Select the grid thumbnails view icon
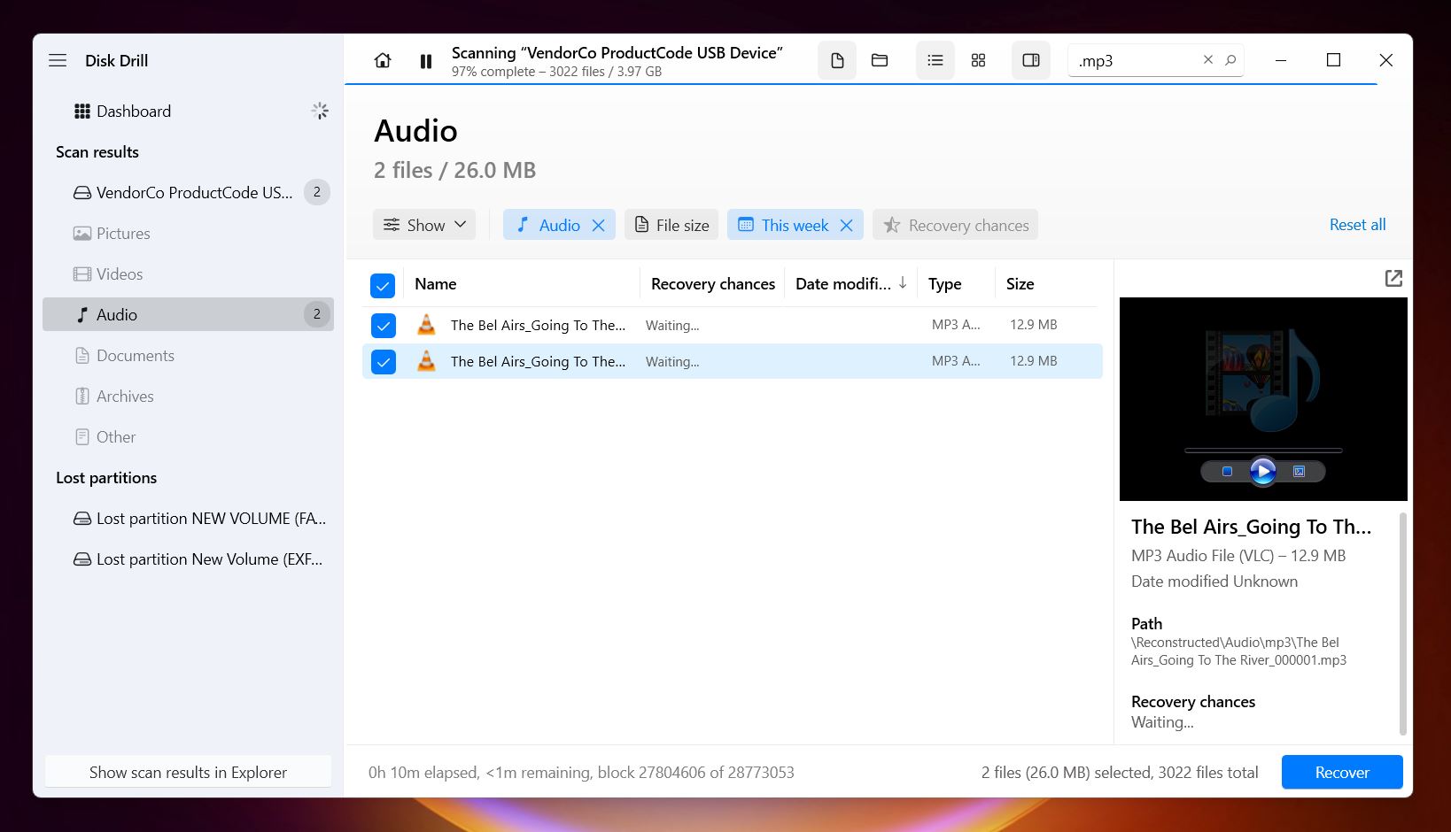 click(x=978, y=60)
